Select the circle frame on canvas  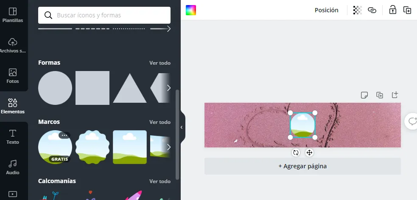pos(302,125)
